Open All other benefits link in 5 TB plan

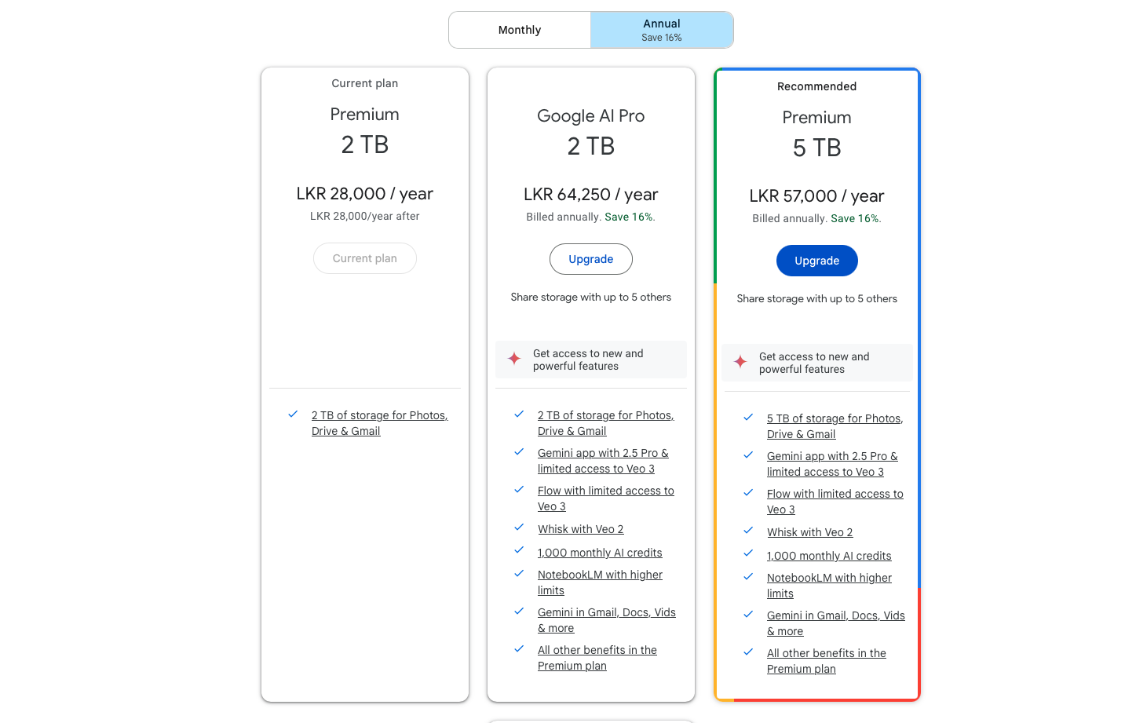[x=827, y=661]
